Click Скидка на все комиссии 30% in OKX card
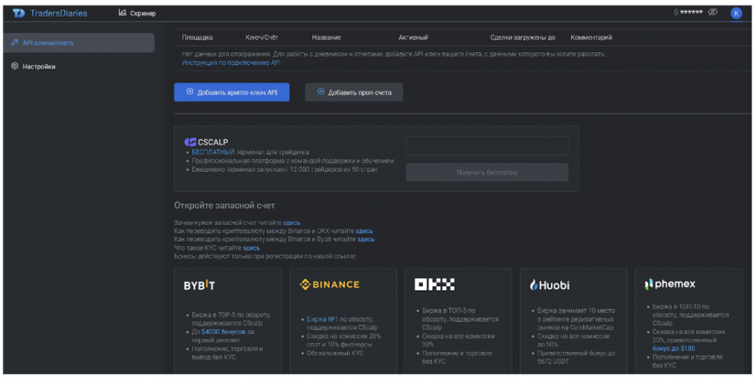Screen dimensions: 756x385 [x=458, y=340]
